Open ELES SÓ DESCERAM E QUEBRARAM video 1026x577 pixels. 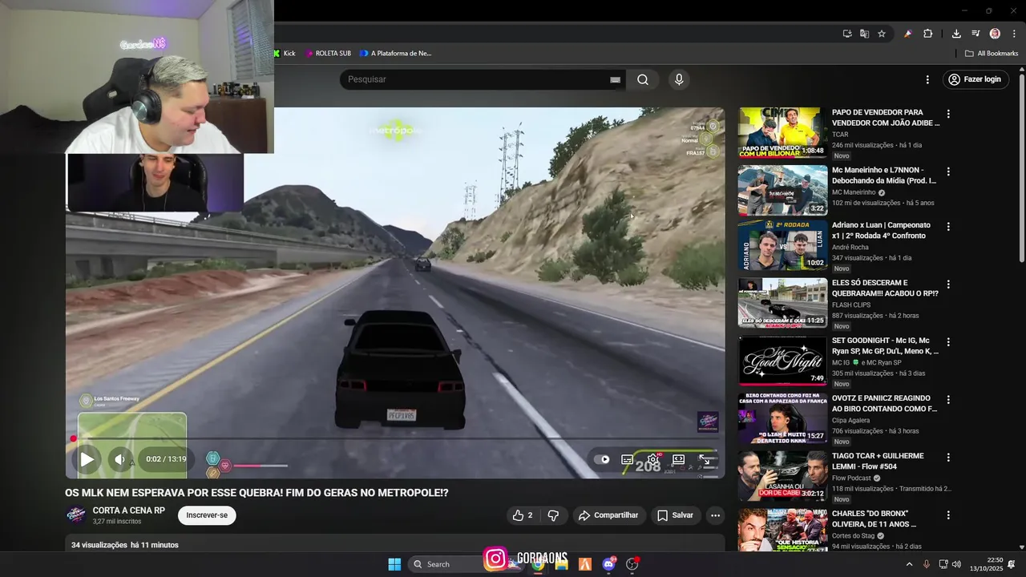885,288
